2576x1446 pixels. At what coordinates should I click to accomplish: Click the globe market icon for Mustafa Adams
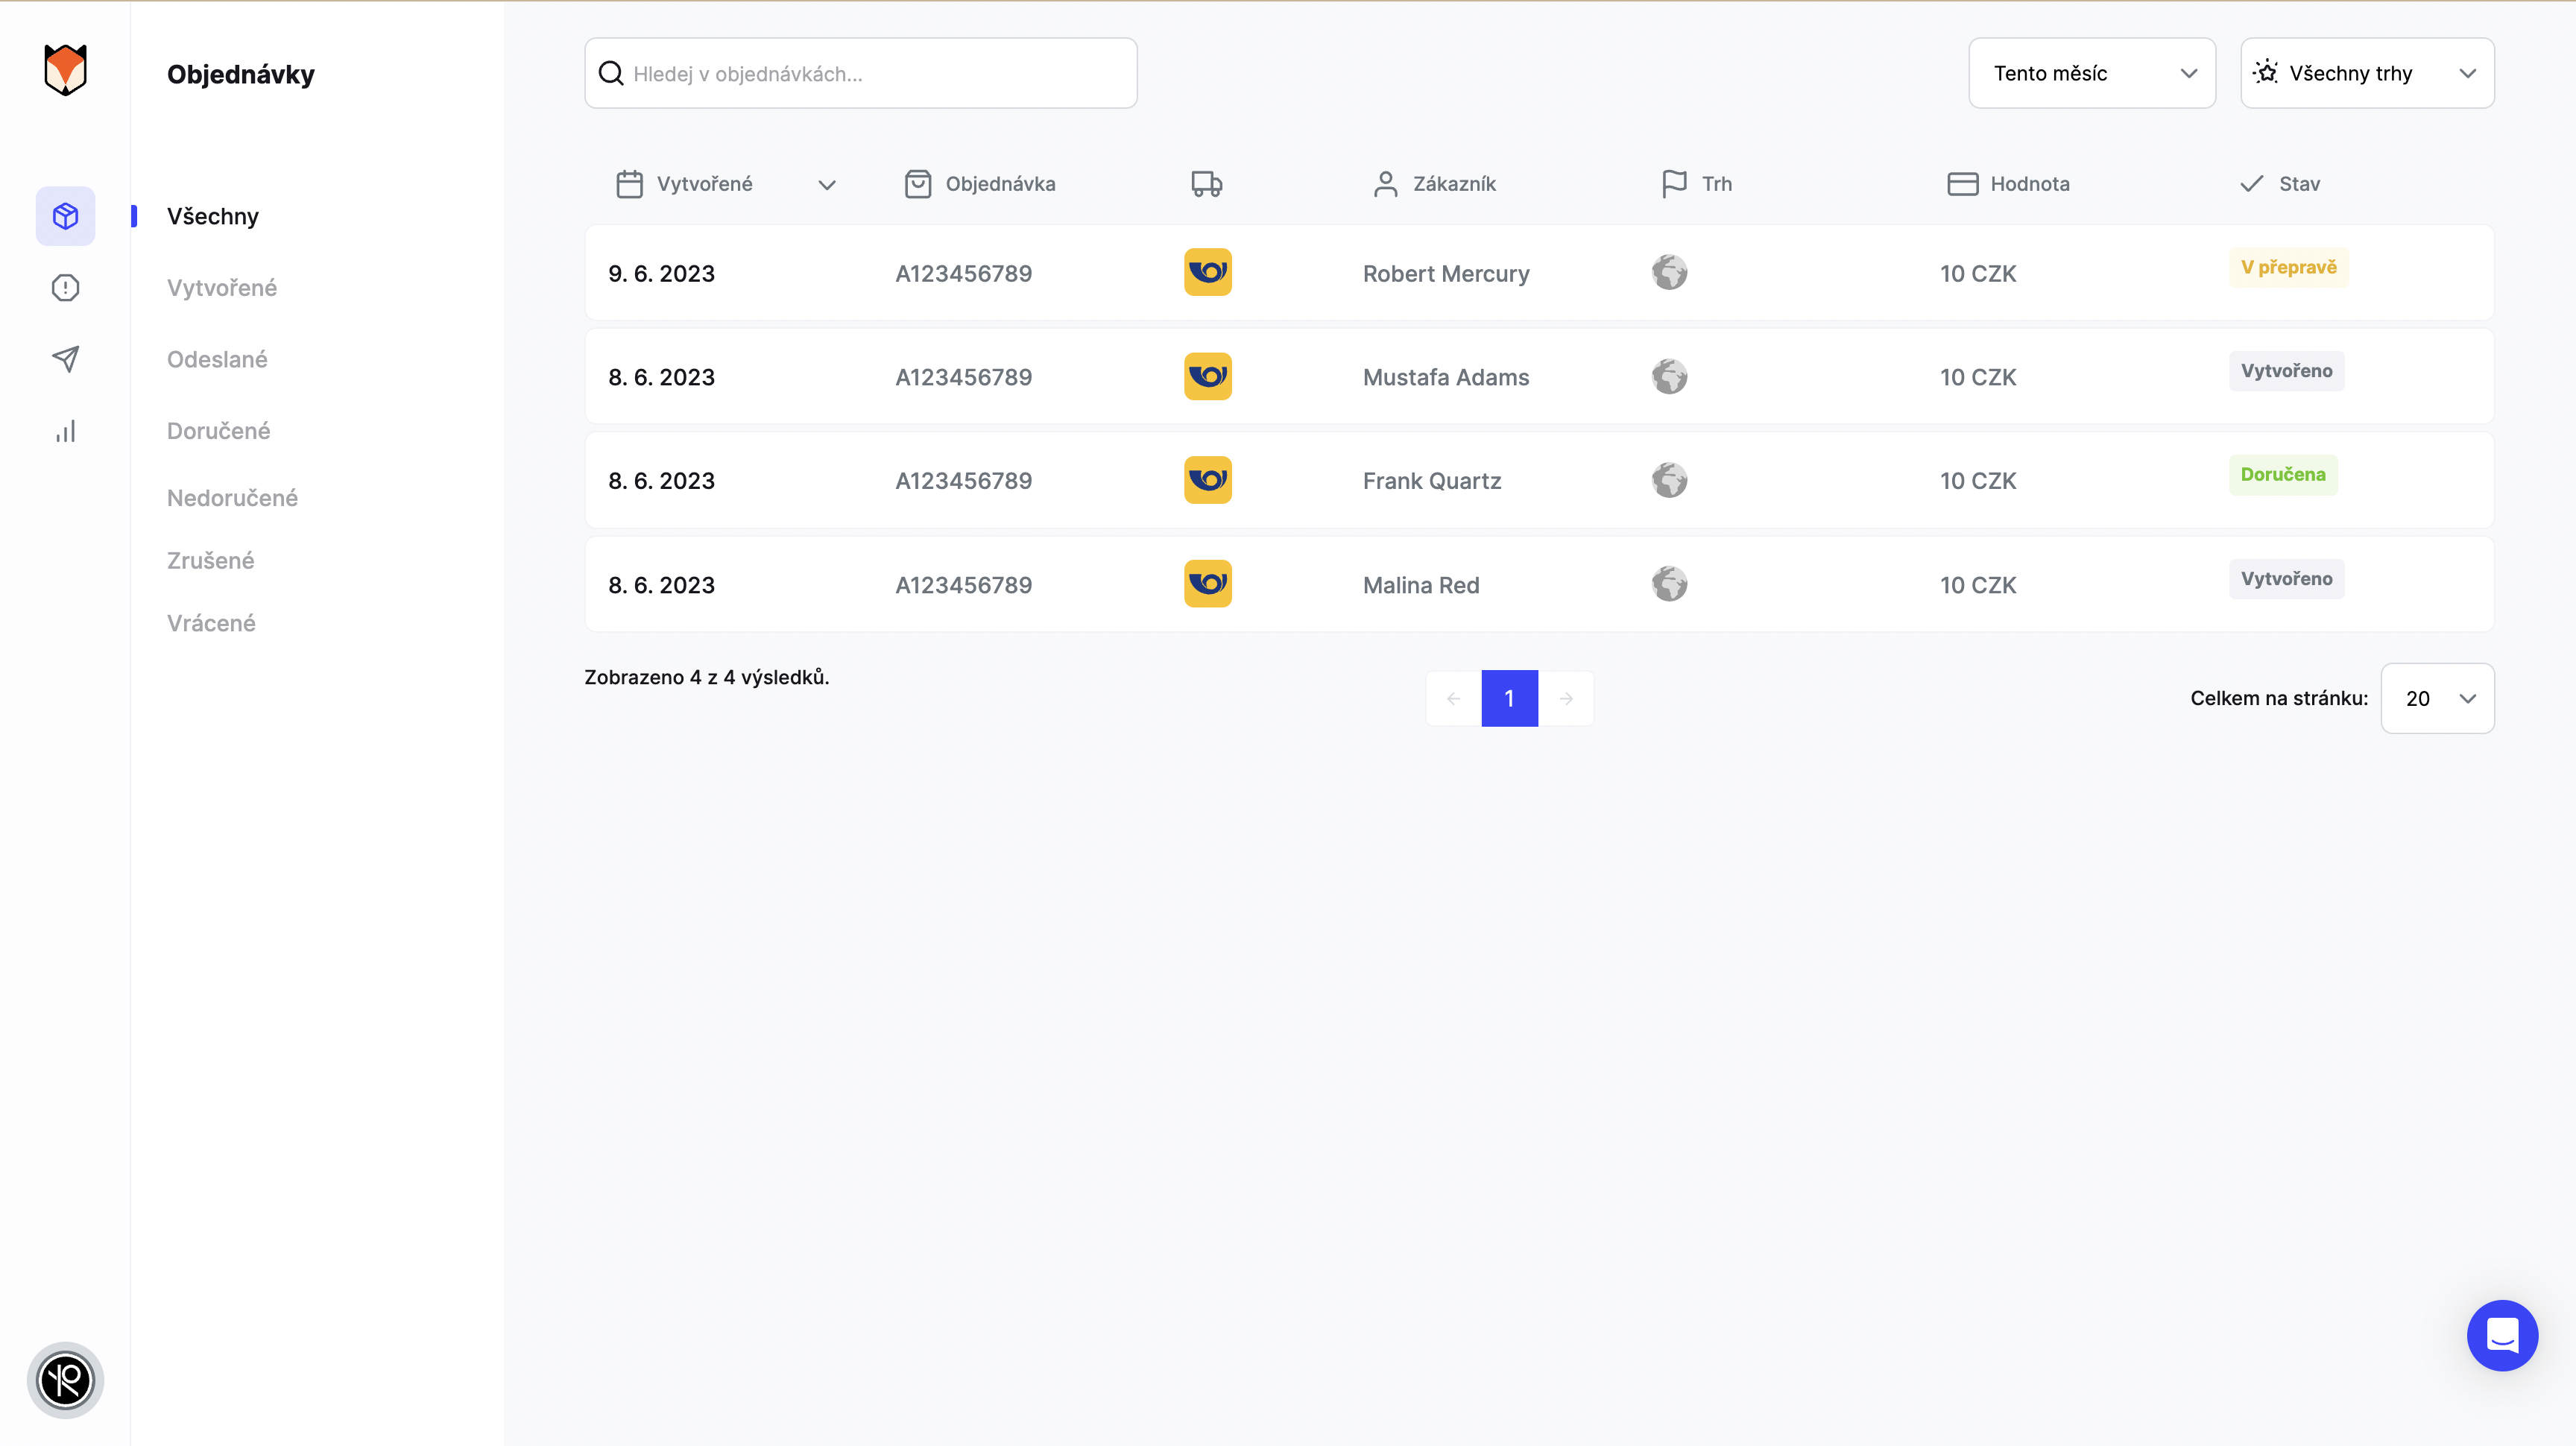tap(1669, 376)
